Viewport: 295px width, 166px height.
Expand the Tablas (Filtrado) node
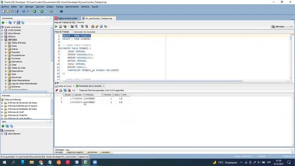tap(6, 43)
